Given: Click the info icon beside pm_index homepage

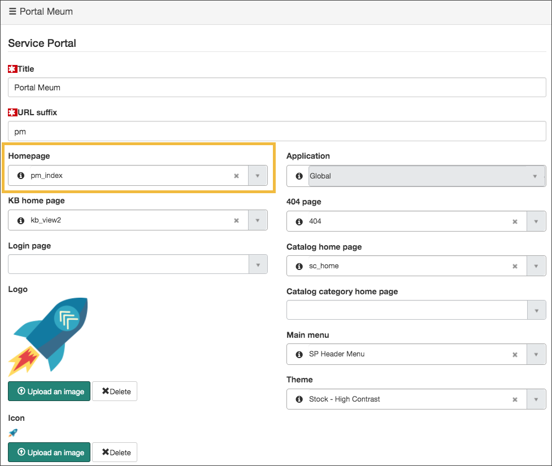Looking at the screenshot, I should pos(20,176).
